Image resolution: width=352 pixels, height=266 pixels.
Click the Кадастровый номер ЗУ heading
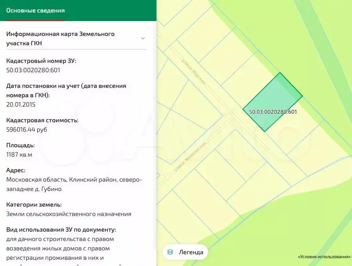click(41, 61)
